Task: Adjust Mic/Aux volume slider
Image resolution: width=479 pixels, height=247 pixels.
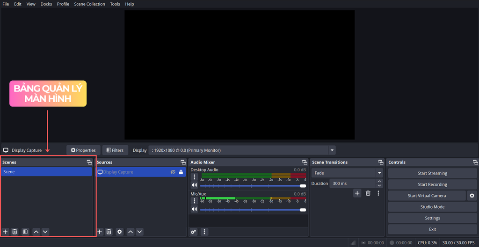Action: 253,210
